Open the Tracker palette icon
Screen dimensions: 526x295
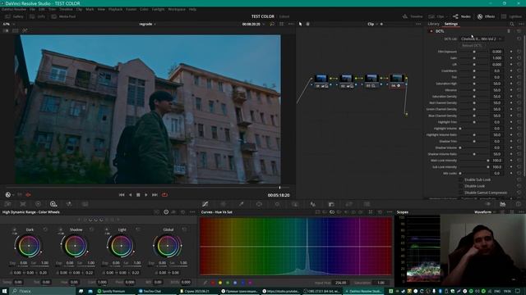(277, 204)
